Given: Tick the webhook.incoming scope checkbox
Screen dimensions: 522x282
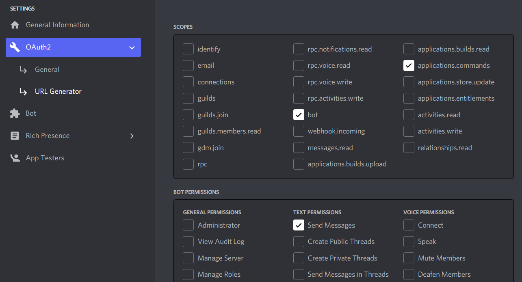Looking at the screenshot, I should (299, 131).
